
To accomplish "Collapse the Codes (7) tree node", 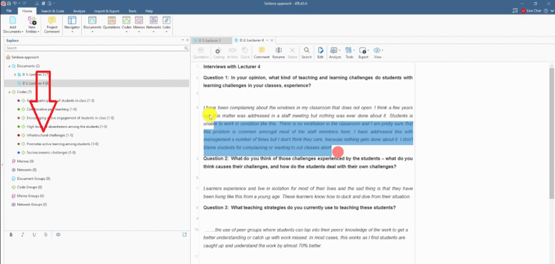I will point(9,92).
